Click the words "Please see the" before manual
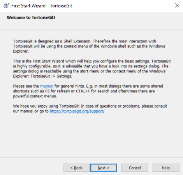This screenshot has width=183, height=175. click(26, 86)
